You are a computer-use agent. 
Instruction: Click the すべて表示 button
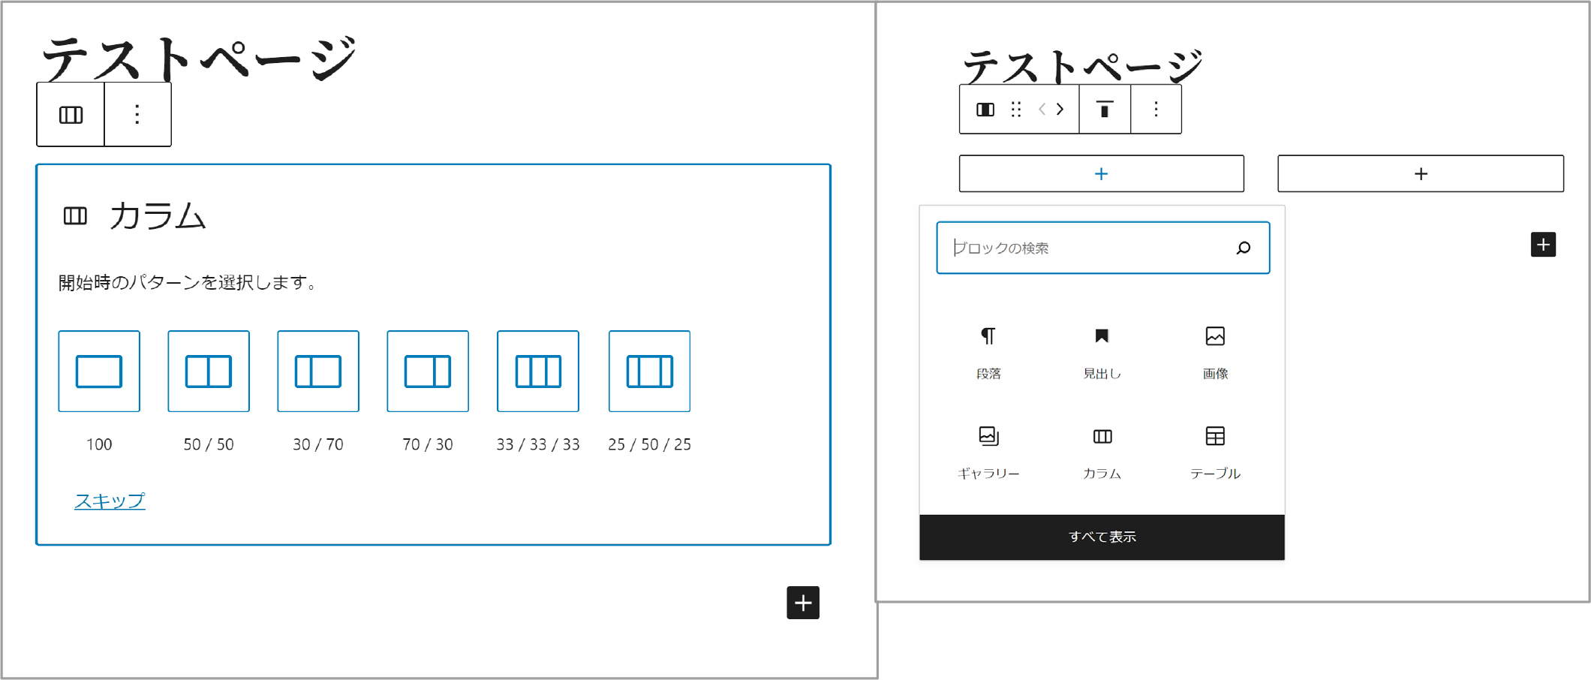[1102, 537]
